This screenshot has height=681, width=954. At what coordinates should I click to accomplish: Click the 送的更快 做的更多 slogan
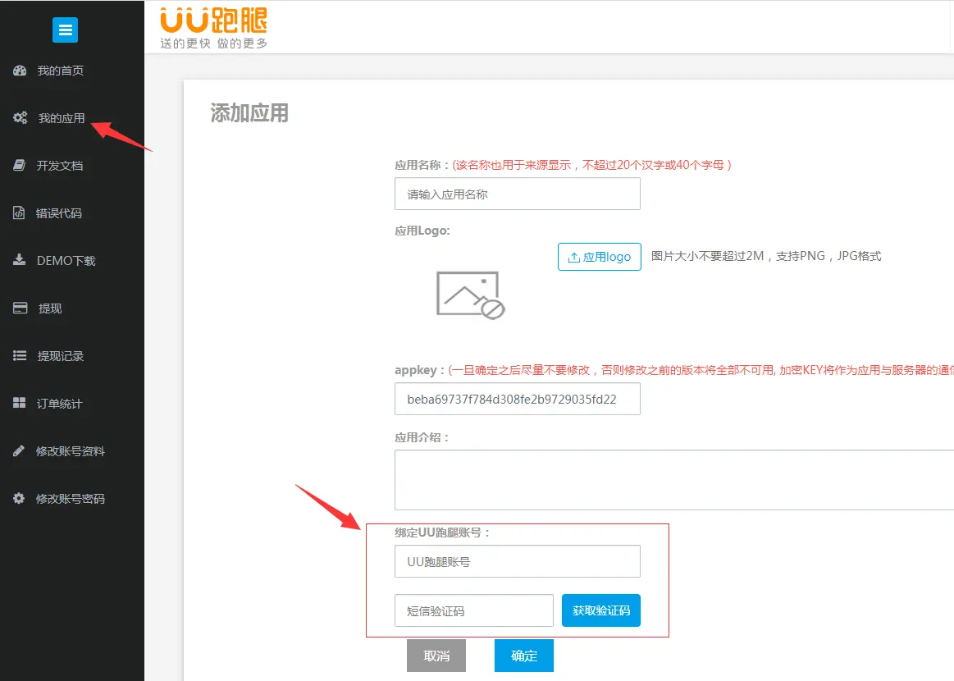click(213, 43)
